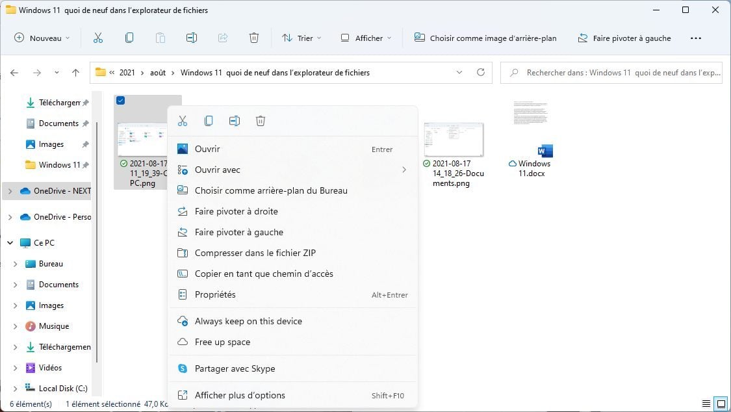
Task: Expand the Vidéos folder in the tree
Action: tap(16, 368)
